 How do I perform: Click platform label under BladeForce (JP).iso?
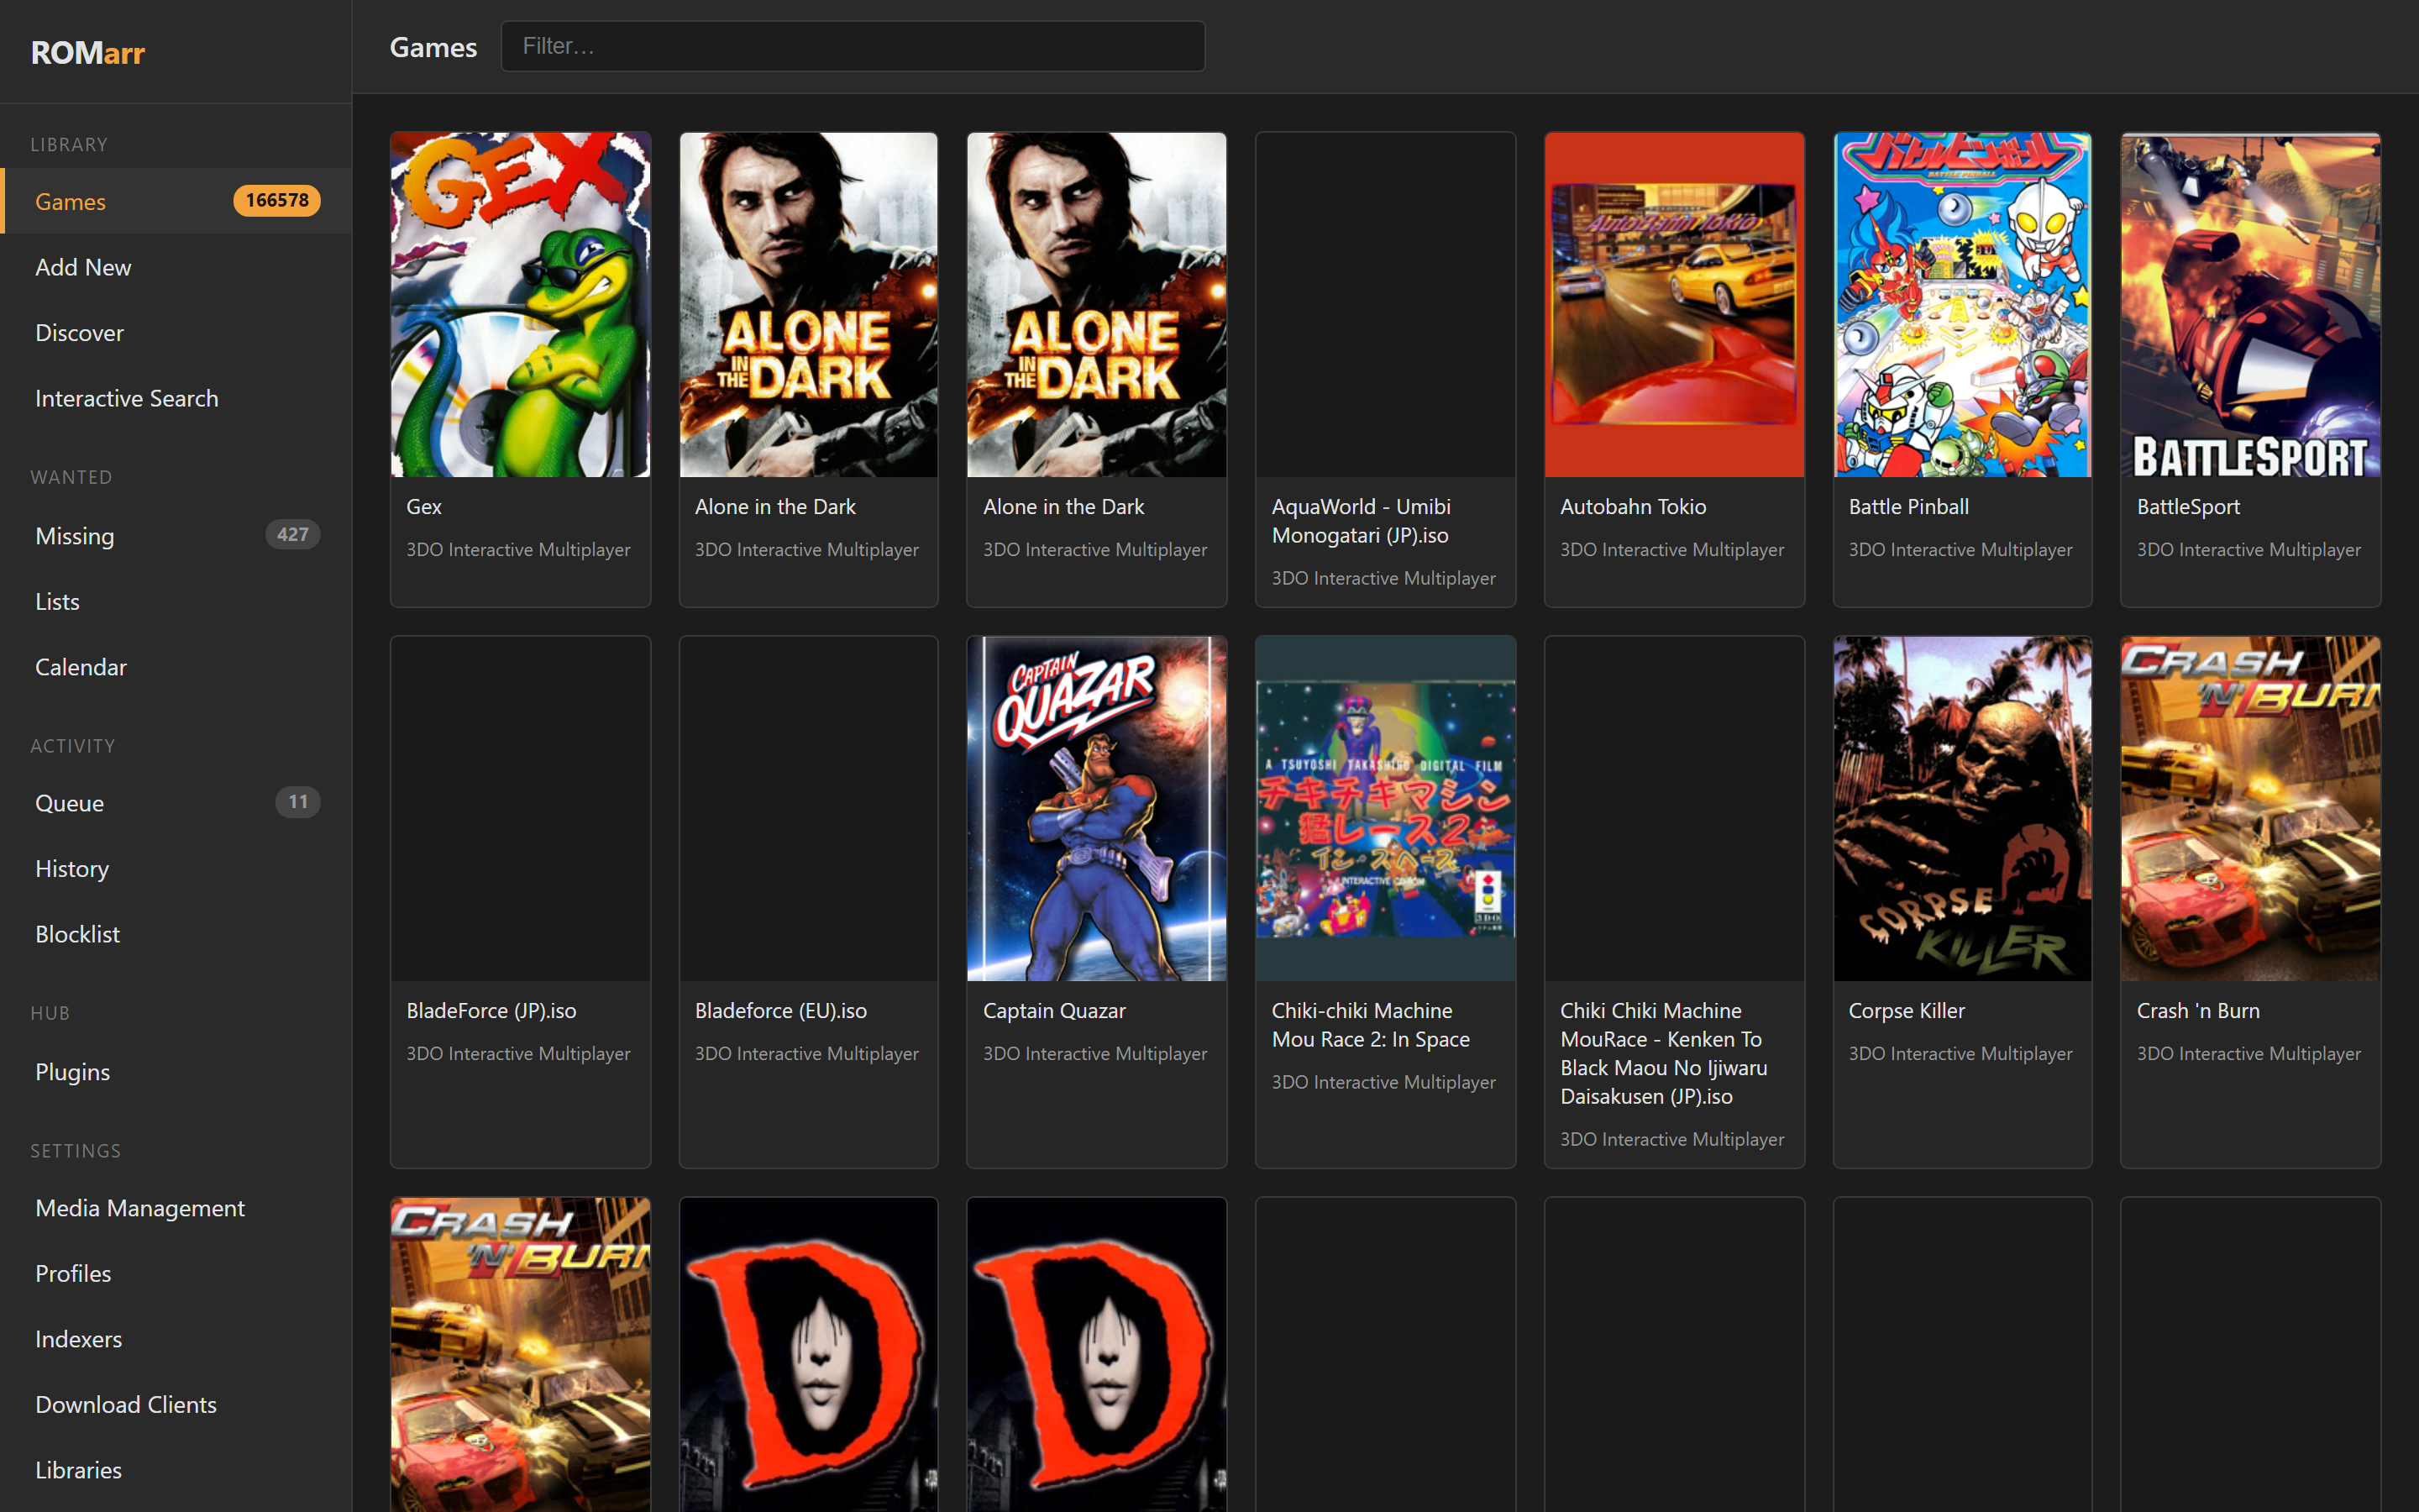(x=517, y=1054)
